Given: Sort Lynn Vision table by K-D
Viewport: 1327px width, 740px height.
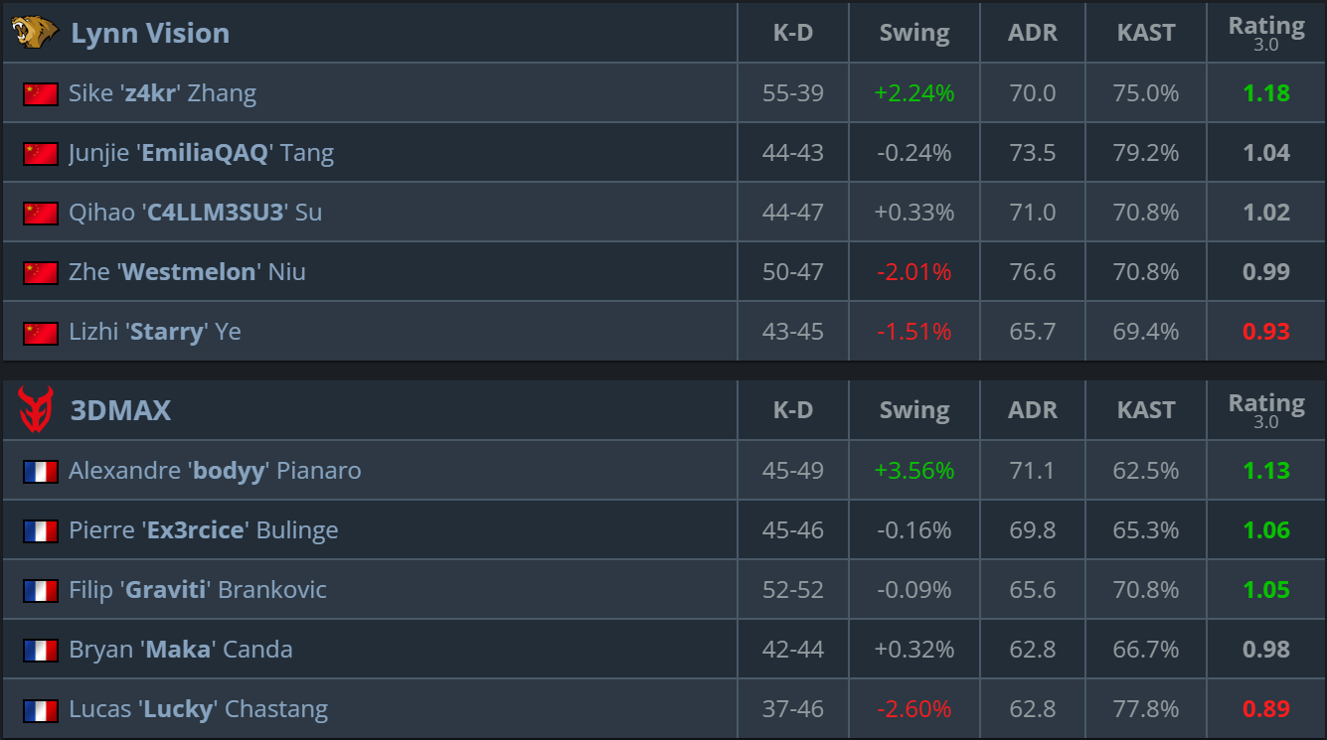Looking at the screenshot, I should 793,33.
